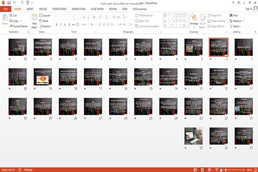The width and height of the screenshot is (258, 172).
Task: Select slide 19 thumbnail with orange image
Action: click(43, 77)
